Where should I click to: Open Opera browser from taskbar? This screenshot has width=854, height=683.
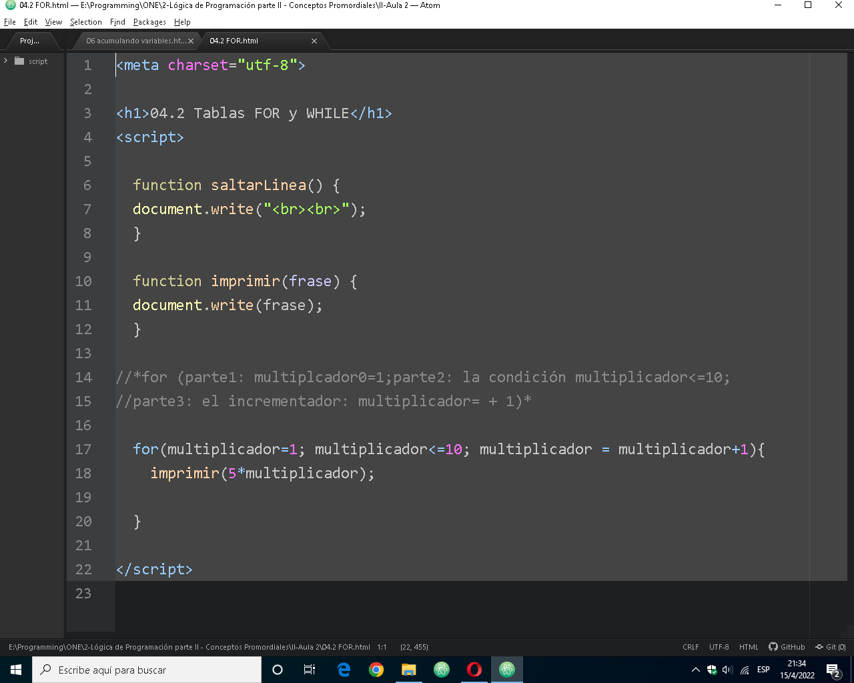pyautogui.click(x=474, y=670)
